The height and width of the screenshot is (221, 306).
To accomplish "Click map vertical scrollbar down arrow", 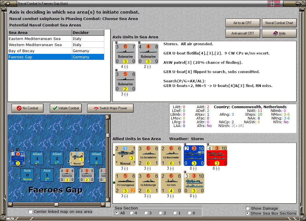I will 108,200.
